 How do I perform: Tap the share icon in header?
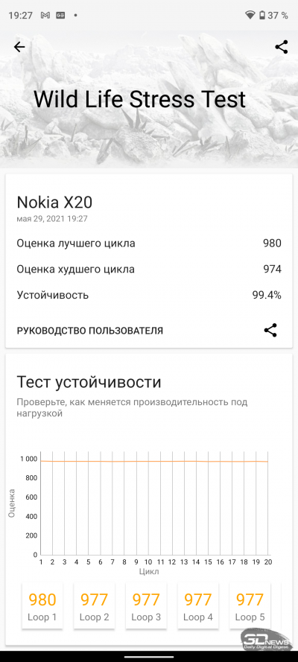point(281,47)
